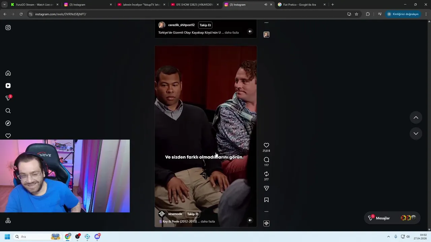Image resolution: width=431 pixels, height=242 pixels.
Task: Open direct messages sidebar icon
Action: [x=8, y=98]
